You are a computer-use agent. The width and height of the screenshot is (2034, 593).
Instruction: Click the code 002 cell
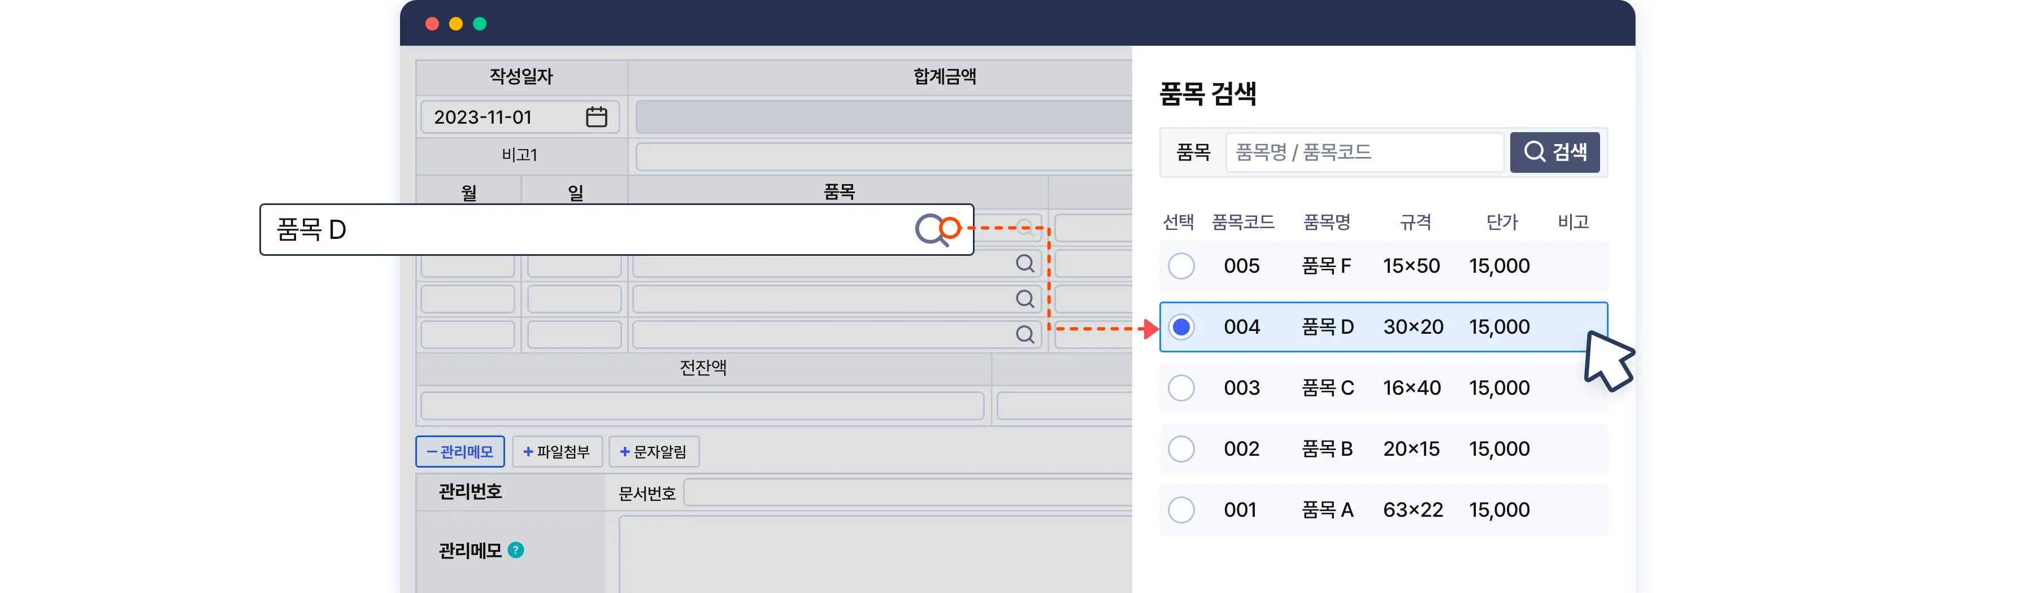coord(1241,450)
